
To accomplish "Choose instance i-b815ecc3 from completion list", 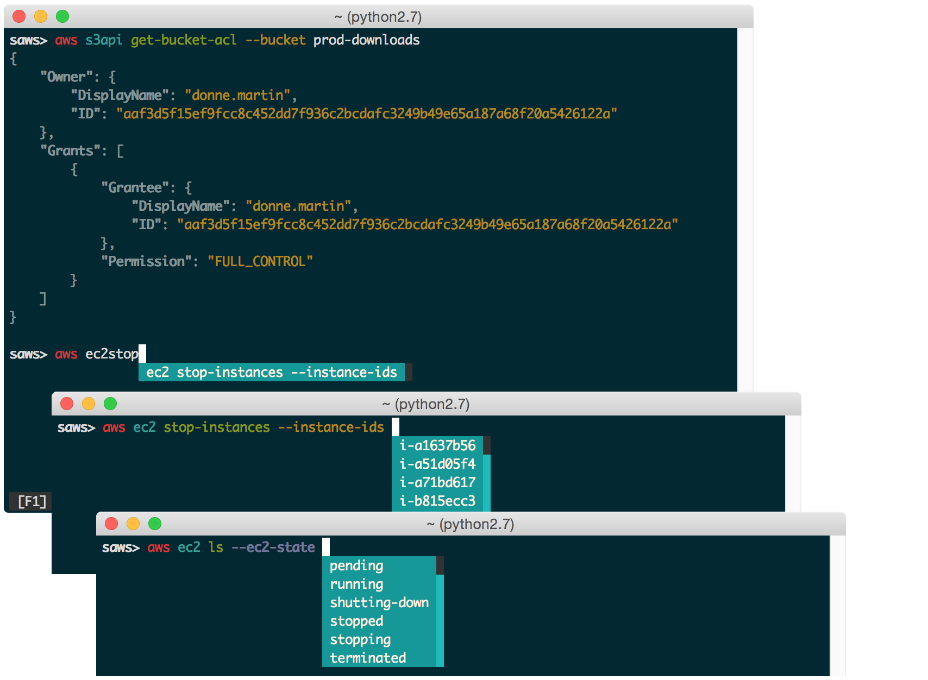I will point(437,501).
